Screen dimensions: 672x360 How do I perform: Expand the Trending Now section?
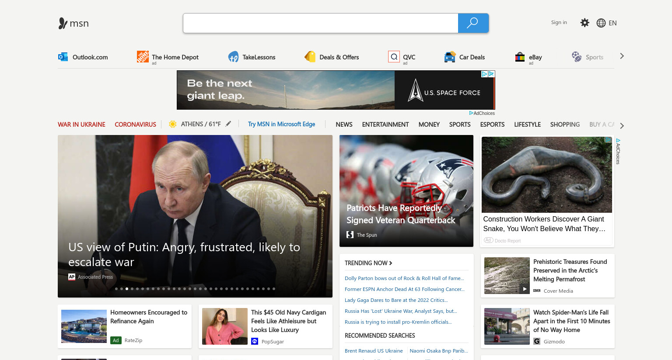368,263
